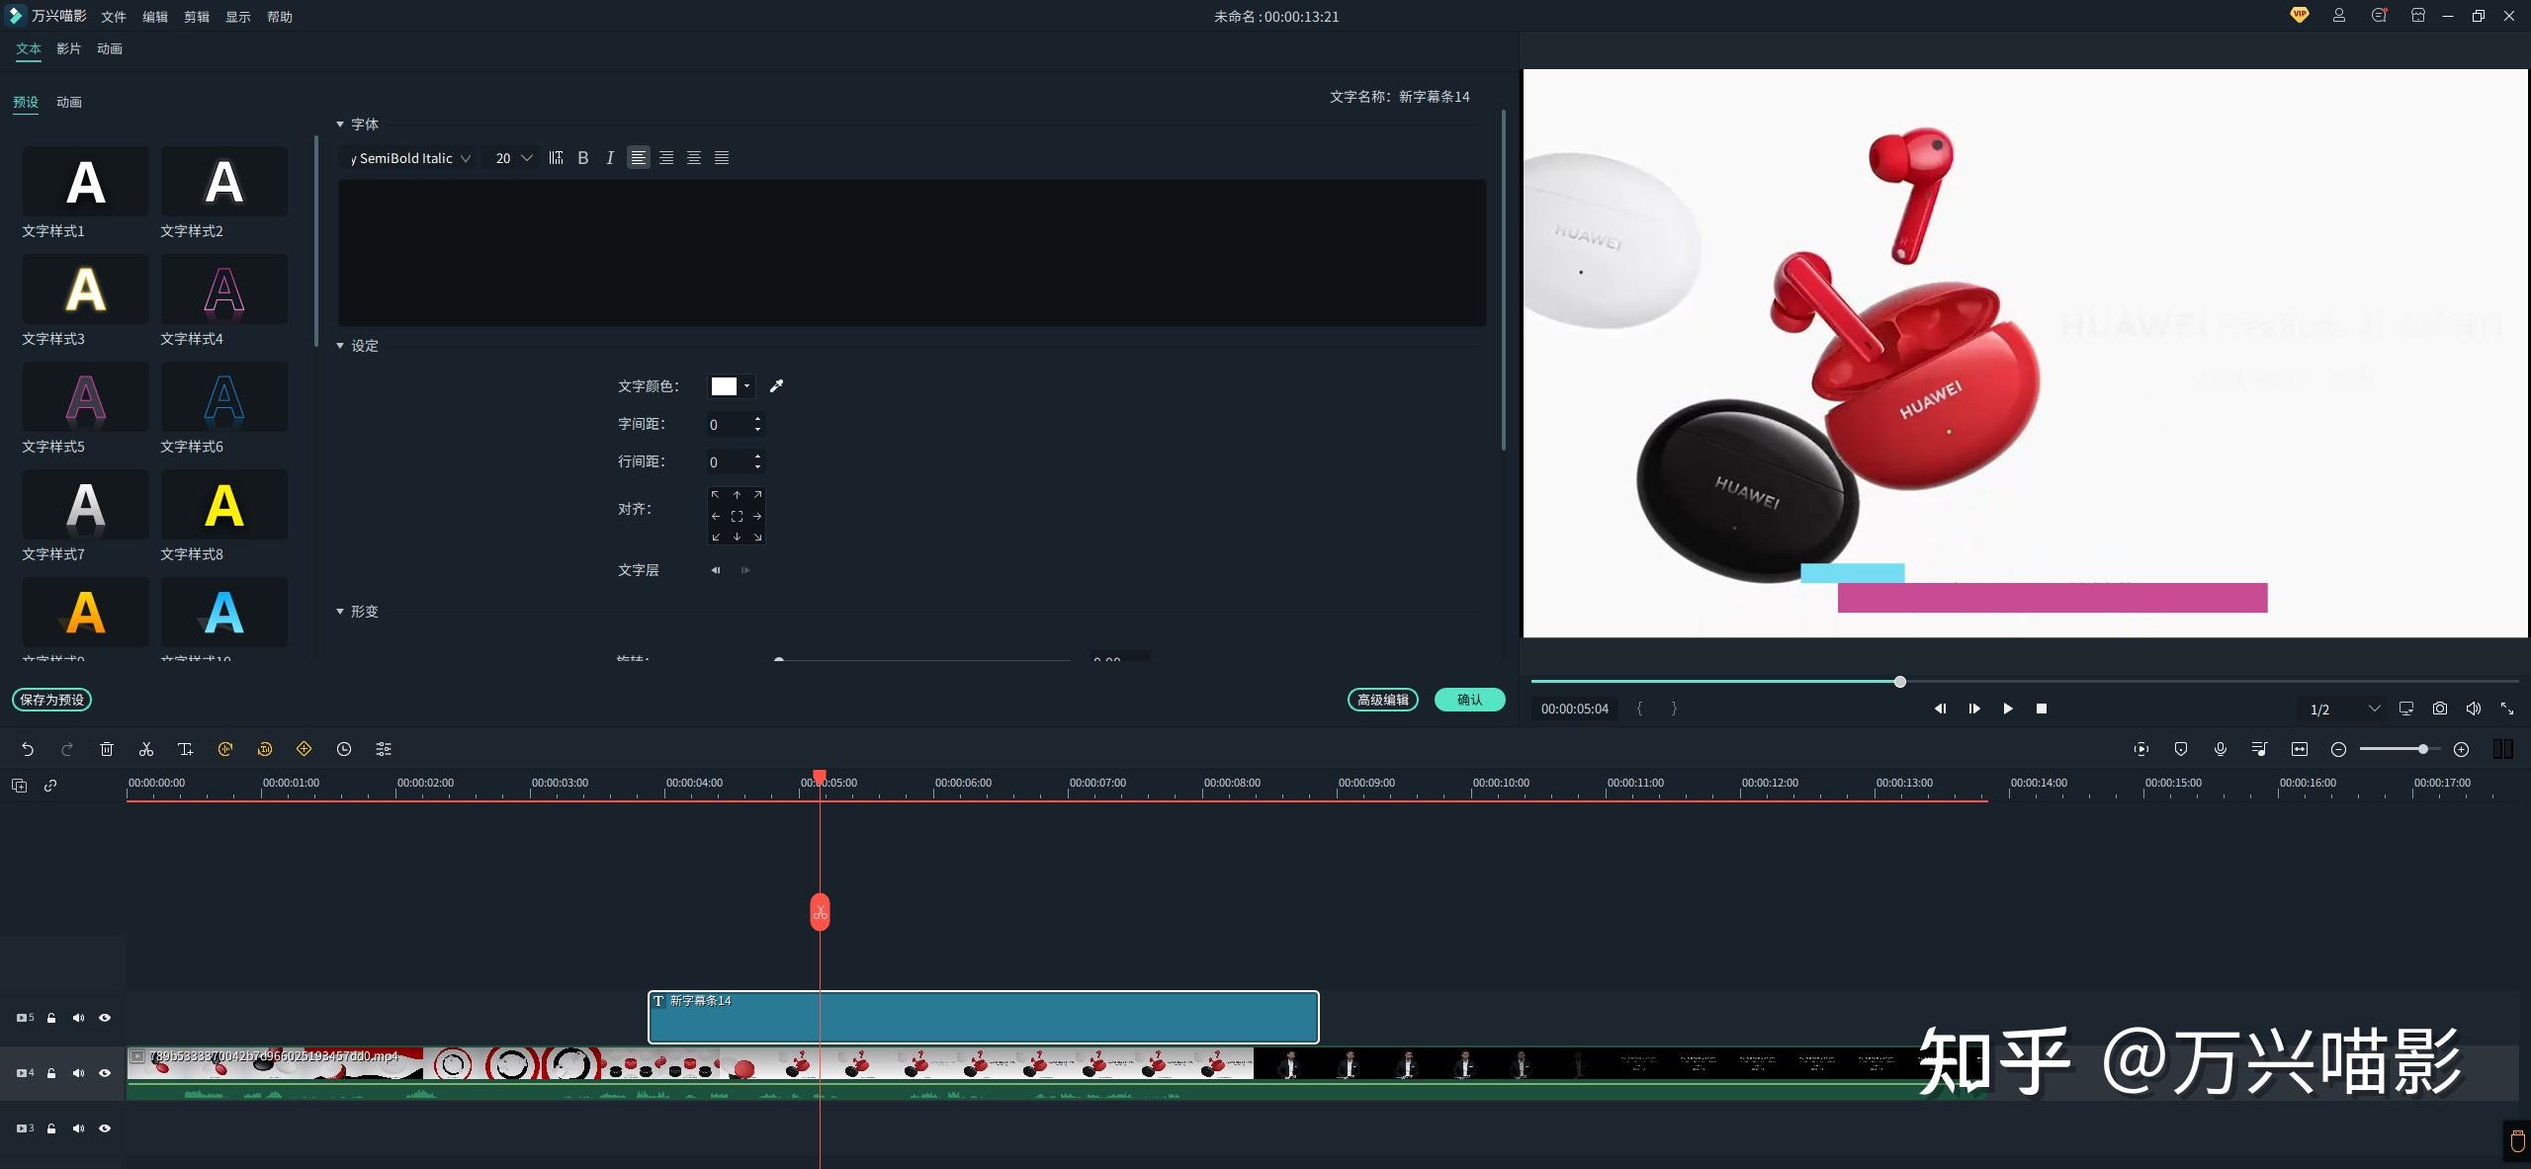
Task: Click inside the text content input area
Action: (912, 253)
